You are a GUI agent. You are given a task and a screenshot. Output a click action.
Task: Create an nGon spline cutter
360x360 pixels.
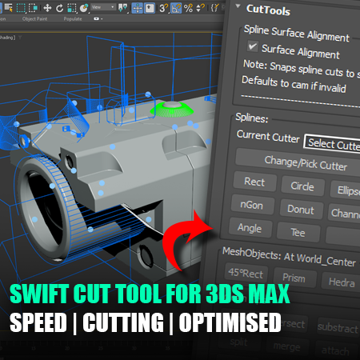pos(251,205)
